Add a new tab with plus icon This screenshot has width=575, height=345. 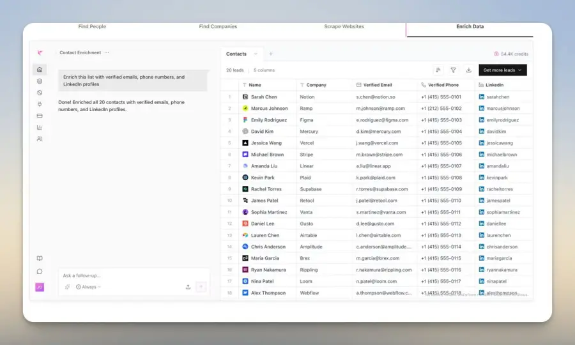pyautogui.click(x=271, y=54)
